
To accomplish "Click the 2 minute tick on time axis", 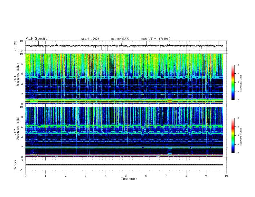I will tap(66, 176).
